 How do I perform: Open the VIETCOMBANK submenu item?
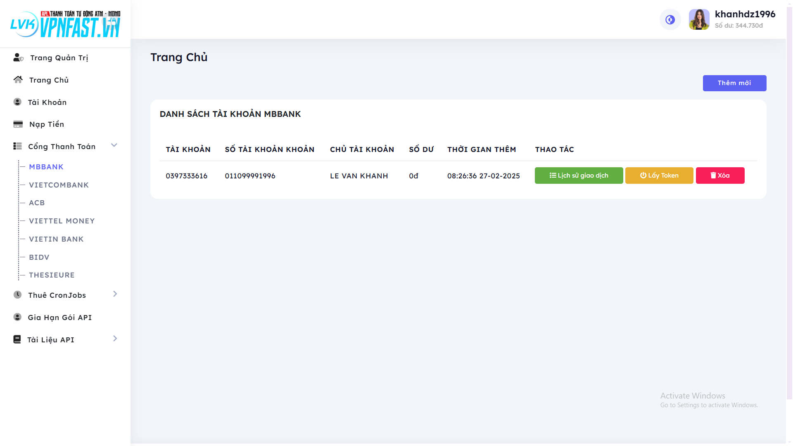click(59, 185)
